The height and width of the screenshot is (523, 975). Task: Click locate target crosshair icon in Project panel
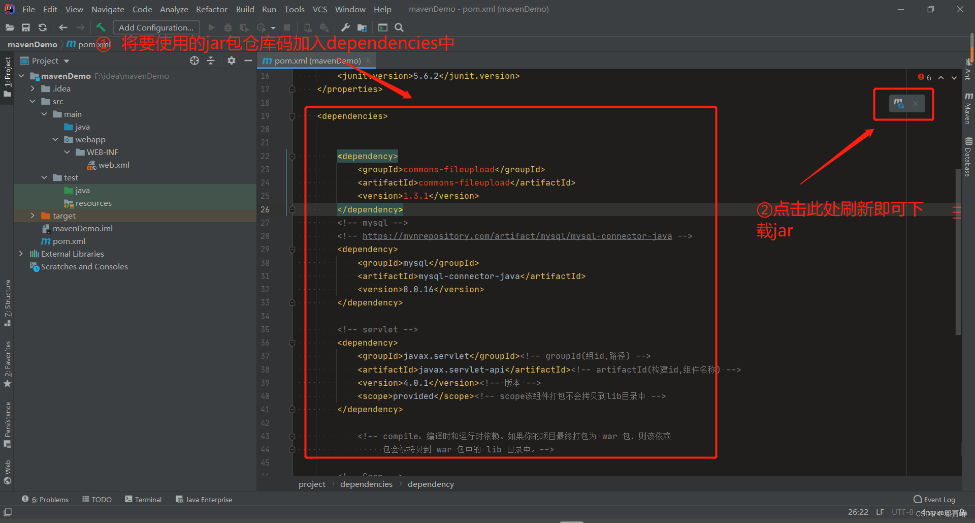point(194,60)
